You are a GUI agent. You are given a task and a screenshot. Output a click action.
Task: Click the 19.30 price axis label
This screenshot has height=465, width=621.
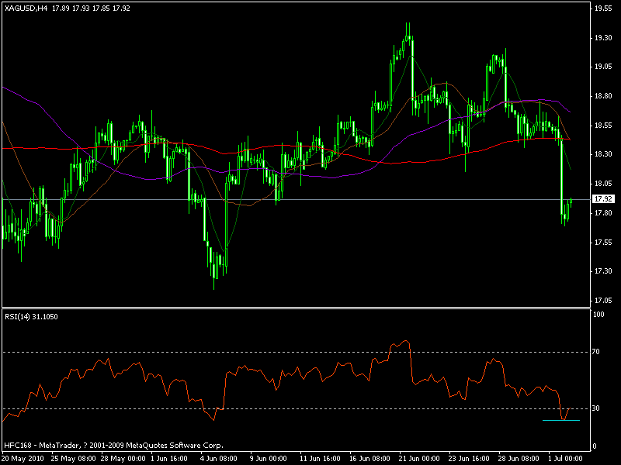click(x=603, y=38)
